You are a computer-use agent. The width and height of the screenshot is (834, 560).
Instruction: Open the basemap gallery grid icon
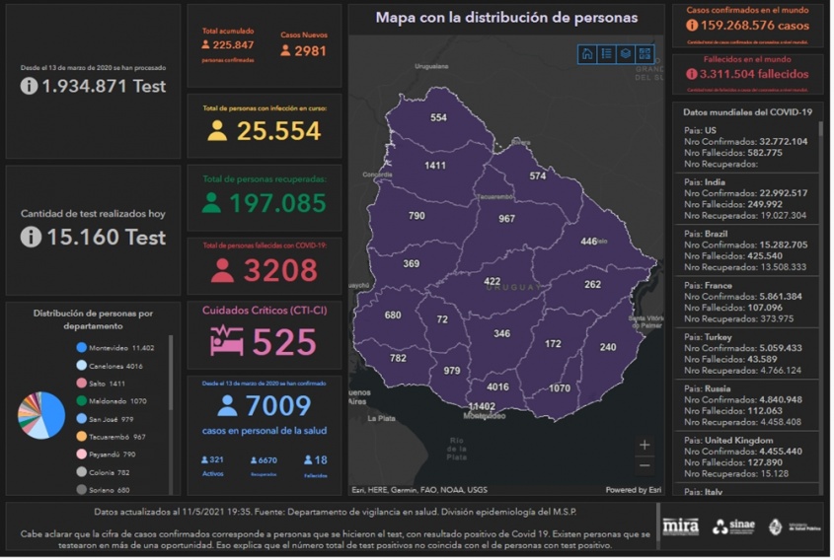(x=644, y=54)
